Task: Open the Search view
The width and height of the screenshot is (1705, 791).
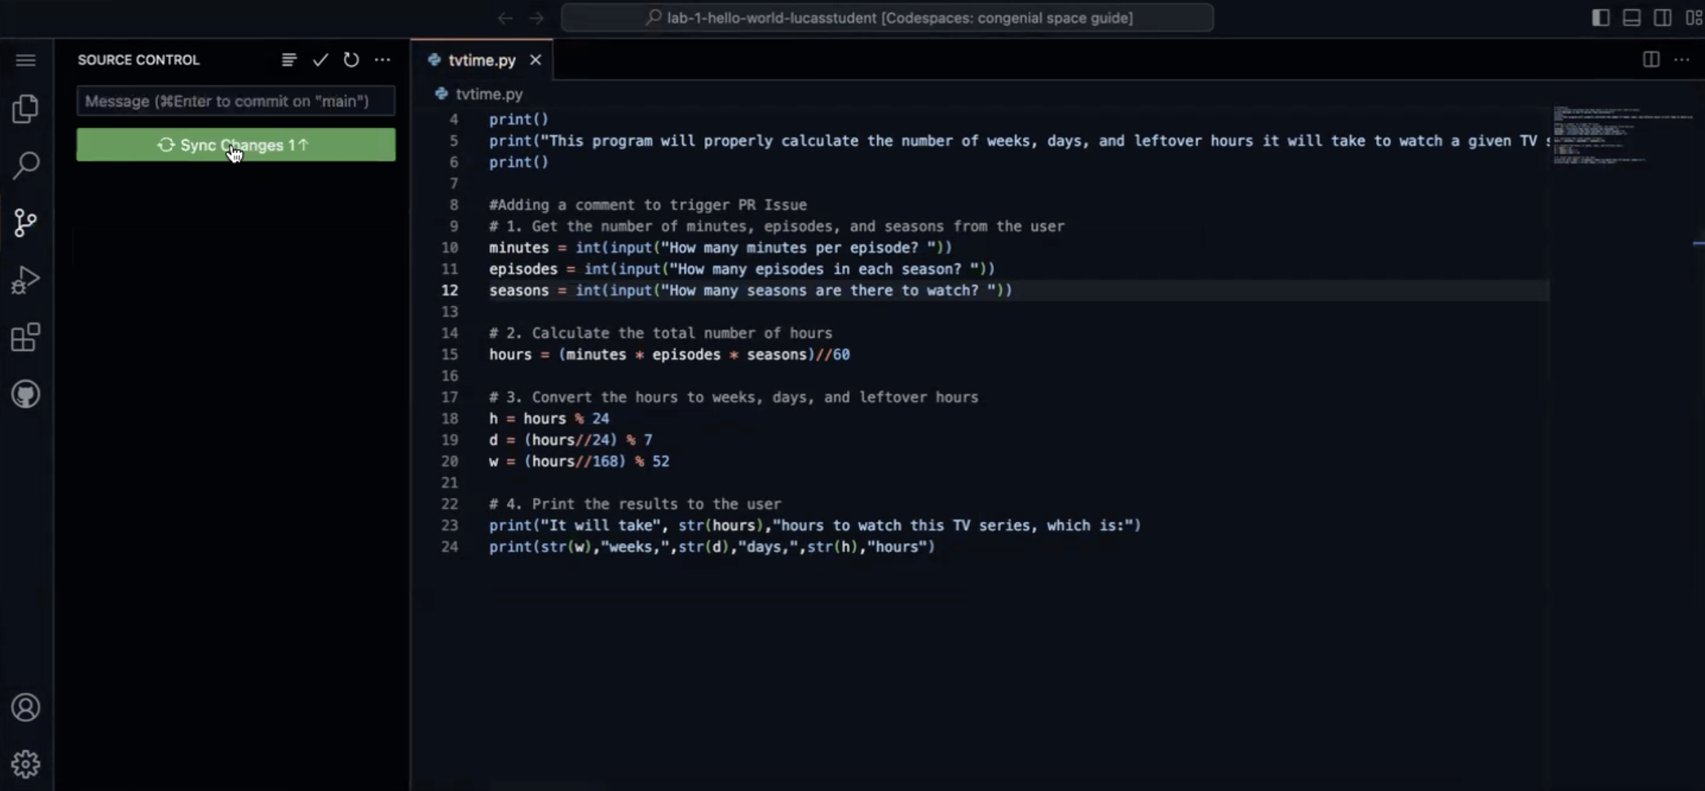Action: (25, 165)
